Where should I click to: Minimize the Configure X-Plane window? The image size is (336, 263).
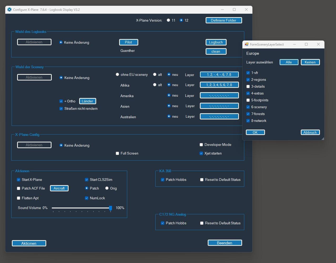click(x=222, y=10)
